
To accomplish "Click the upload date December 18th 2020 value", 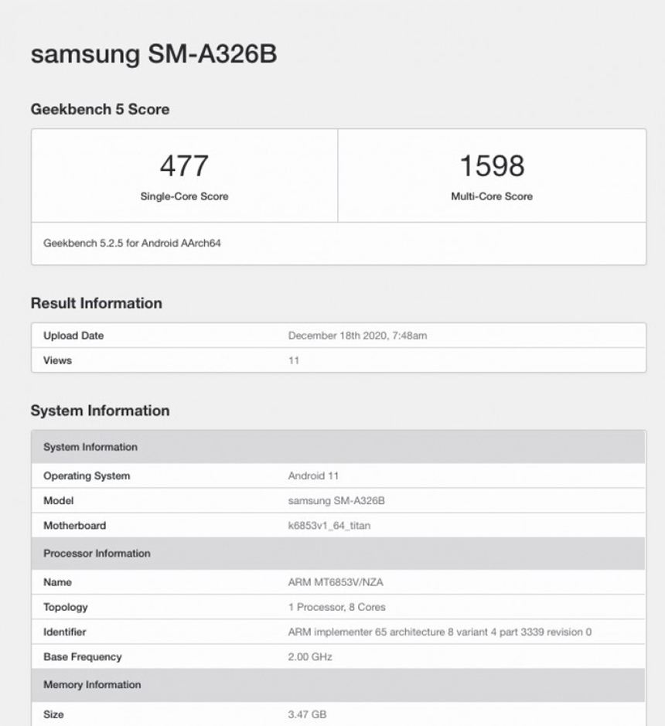I will (357, 336).
